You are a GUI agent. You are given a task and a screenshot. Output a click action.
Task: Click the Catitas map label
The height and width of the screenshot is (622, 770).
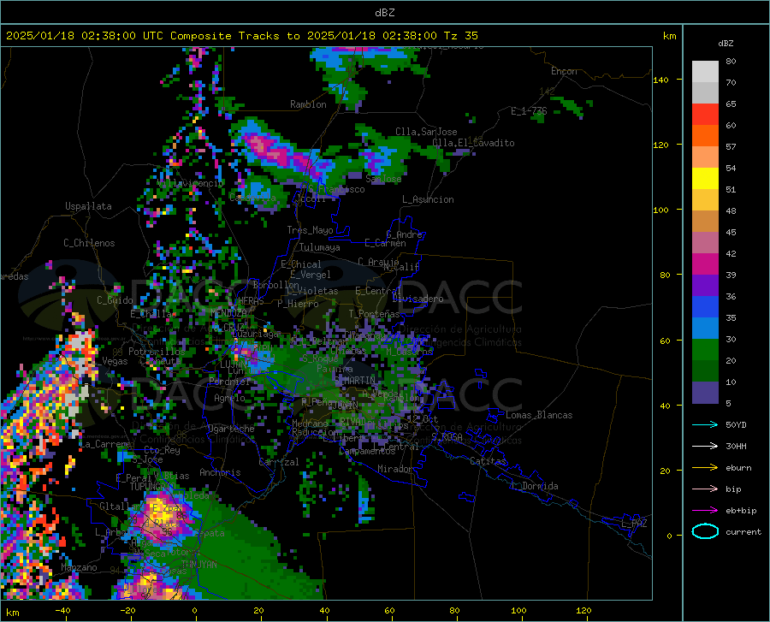coord(488,461)
